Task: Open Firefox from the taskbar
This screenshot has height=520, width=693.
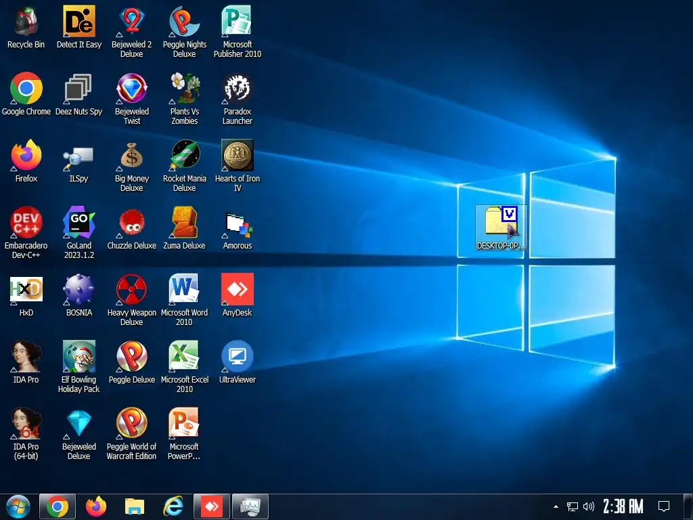Action: [96, 506]
